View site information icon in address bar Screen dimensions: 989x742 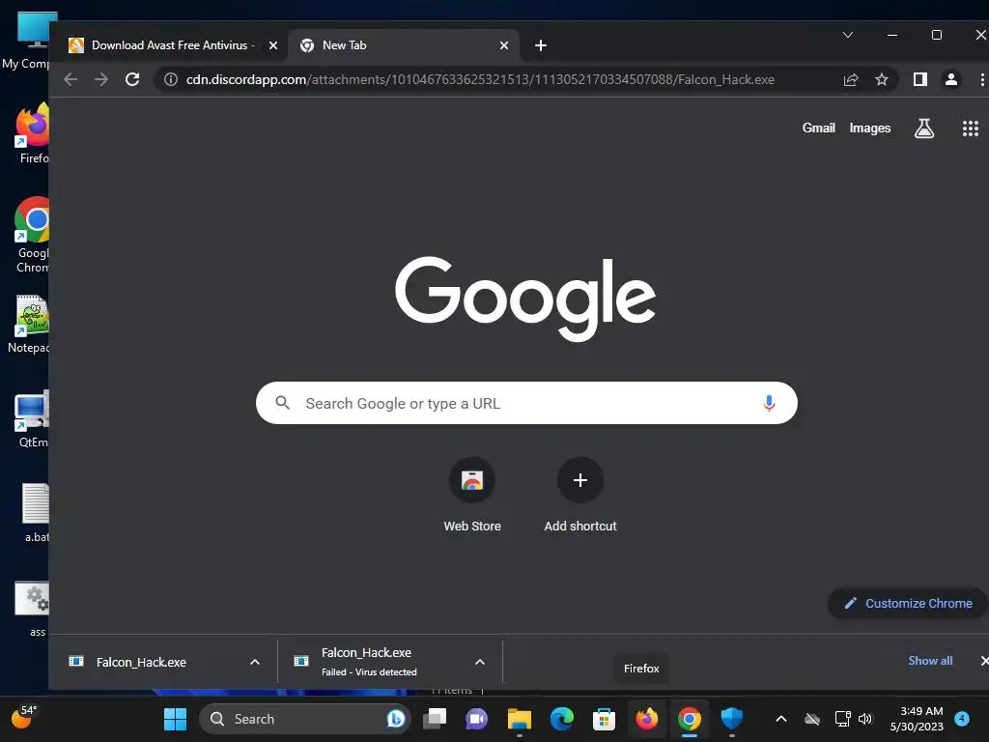[x=170, y=79]
